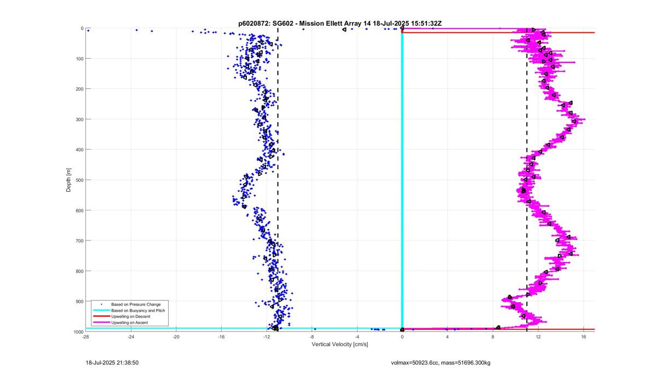
Task: Click the depth axis tick label '600'
Action: [79, 210]
